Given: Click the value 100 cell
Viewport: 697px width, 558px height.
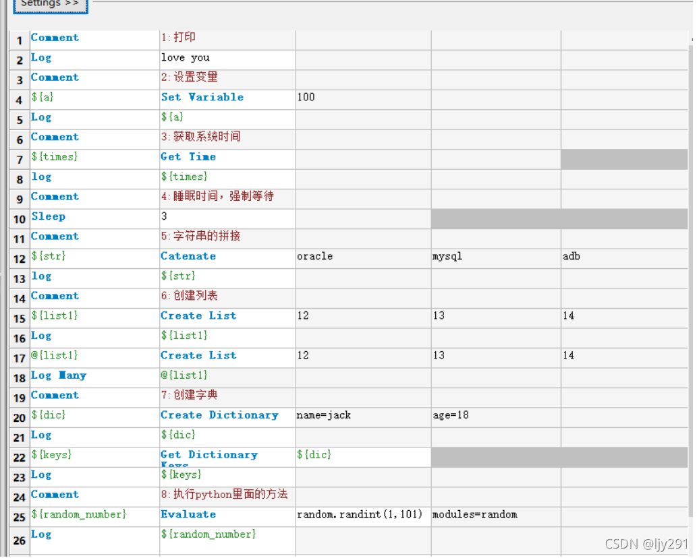Looking at the screenshot, I should [363, 100].
